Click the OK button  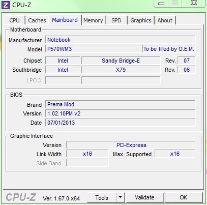pos(184,197)
